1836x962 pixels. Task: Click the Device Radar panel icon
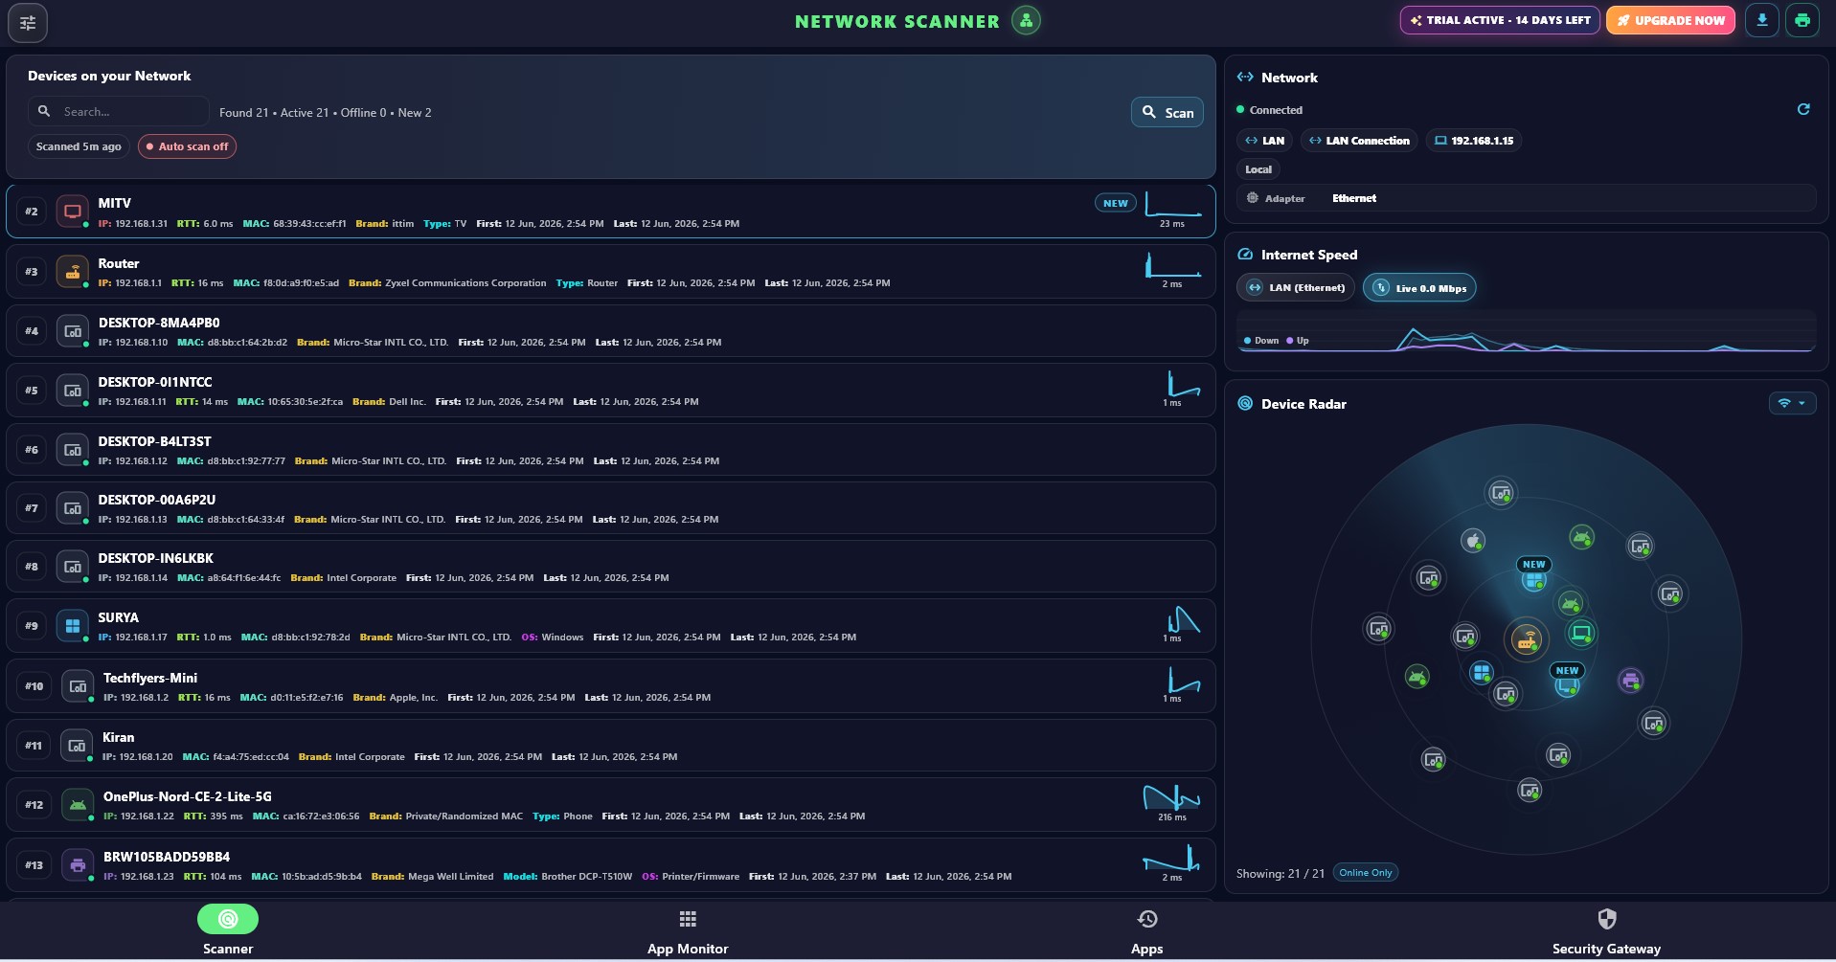pos(1245,404)
